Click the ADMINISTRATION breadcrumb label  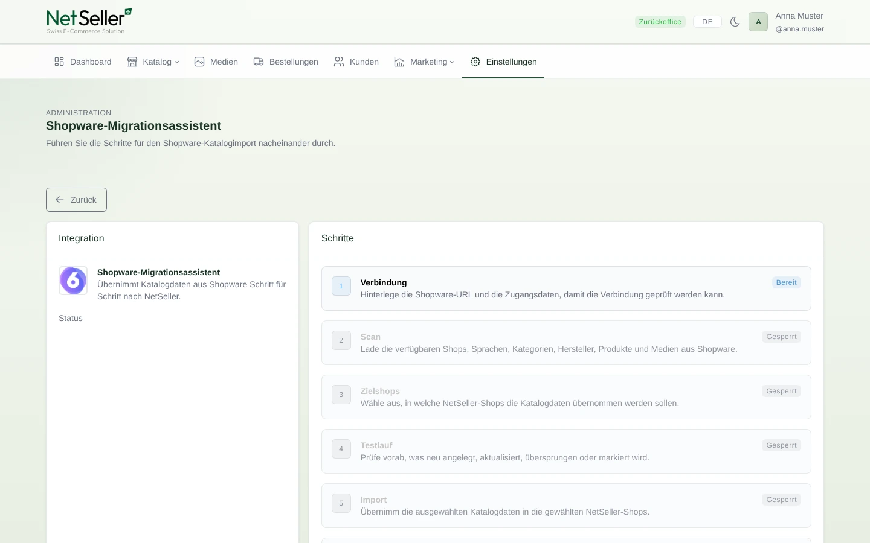pyautogui.click(x=79, y=113)
